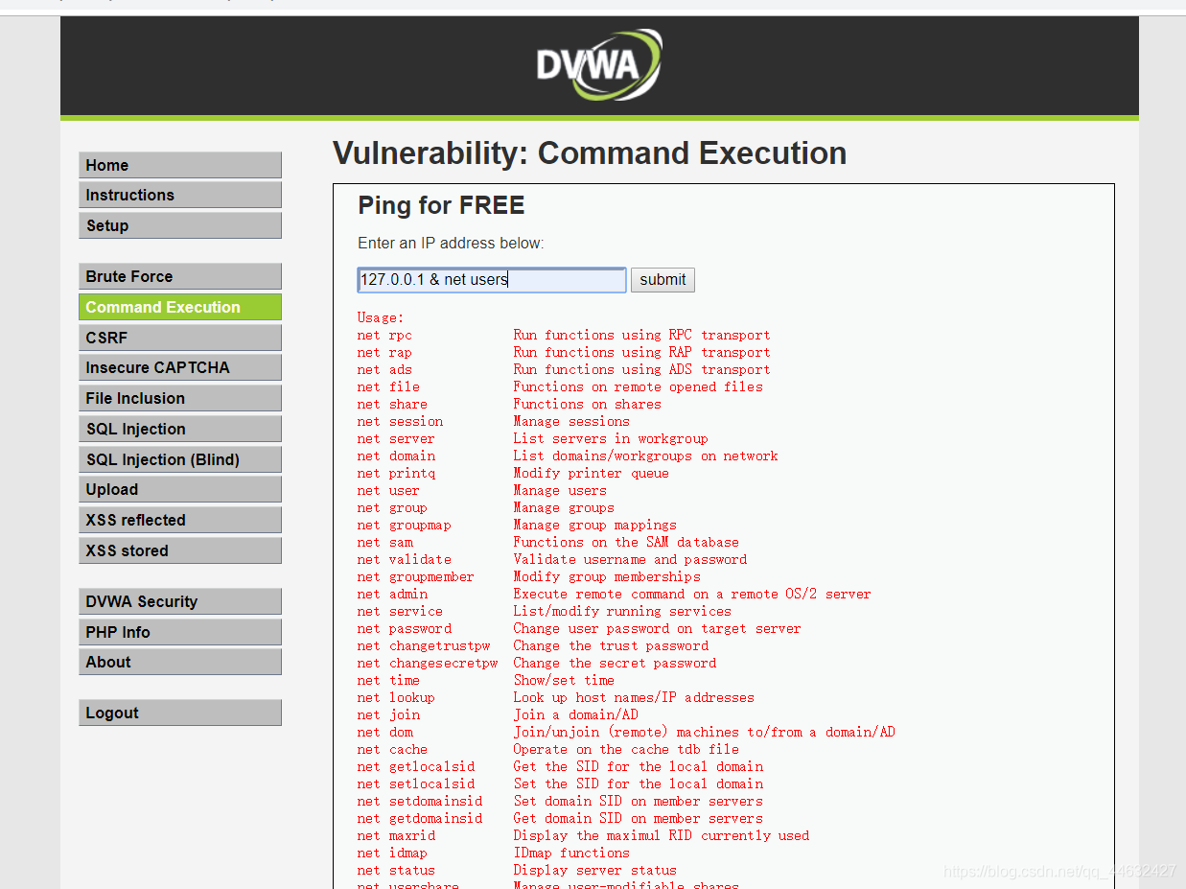This screenshot has height=889, width=1186.
Task: Open Insecure CAPTCHA page
Action: point(180,367)
